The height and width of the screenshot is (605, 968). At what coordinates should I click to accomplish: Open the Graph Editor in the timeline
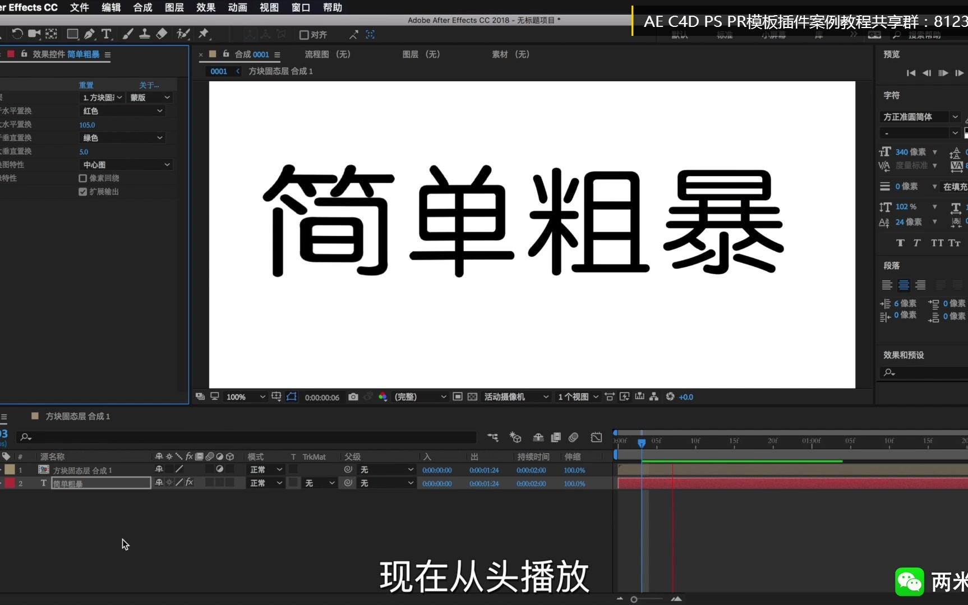(x=596, y=437)
